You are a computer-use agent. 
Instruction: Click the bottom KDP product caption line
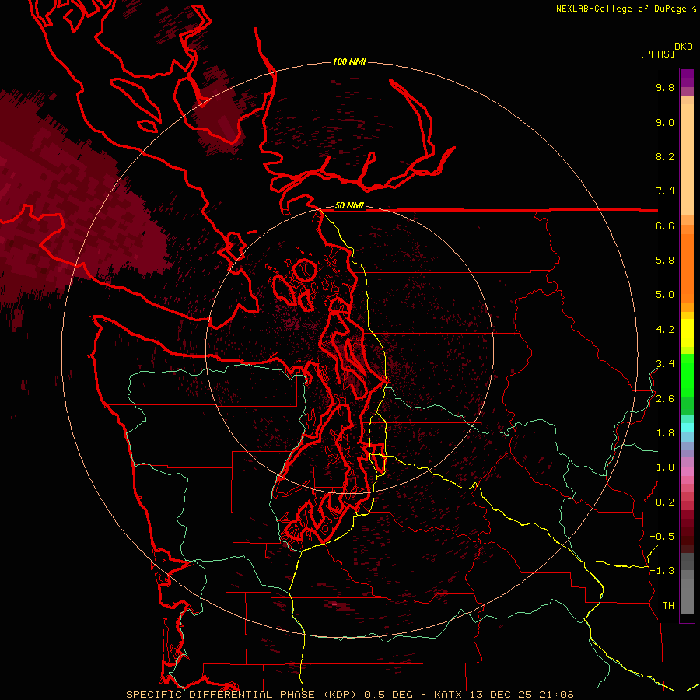[x=349, y=695]
